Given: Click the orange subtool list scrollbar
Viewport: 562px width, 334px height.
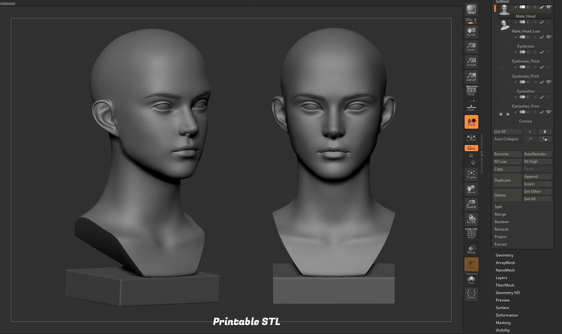Looking at the screenshot, I should (x=495, y=8).
